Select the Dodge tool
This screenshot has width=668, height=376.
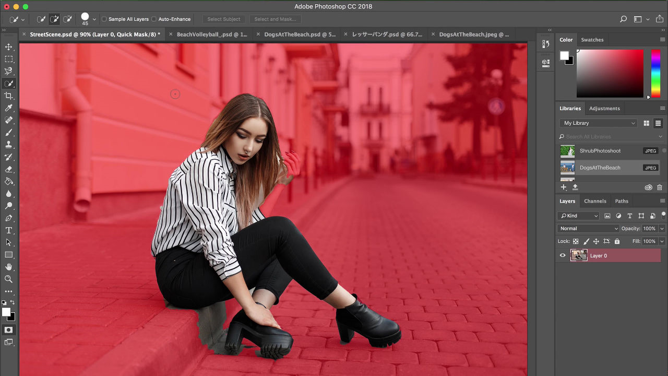9,206
